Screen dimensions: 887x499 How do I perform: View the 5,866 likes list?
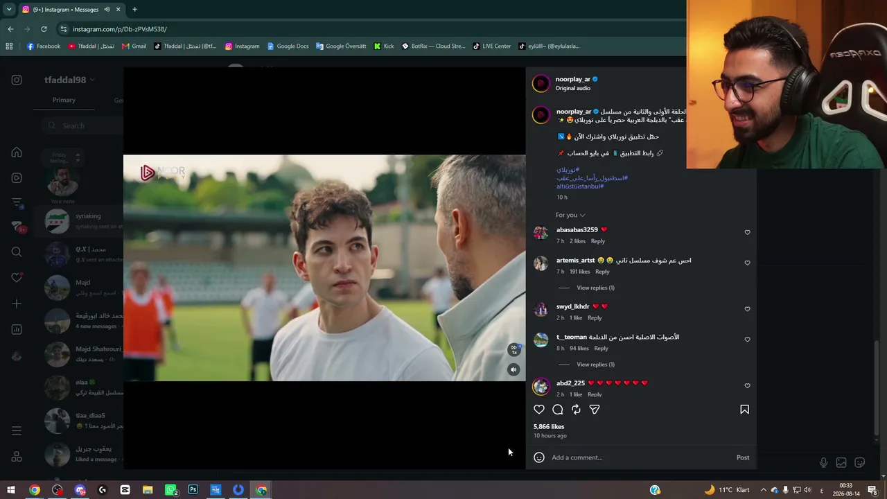pos(549,427)
